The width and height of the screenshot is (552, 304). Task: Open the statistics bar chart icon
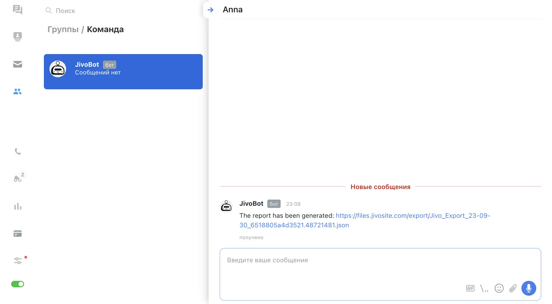(x=18, y=206)
